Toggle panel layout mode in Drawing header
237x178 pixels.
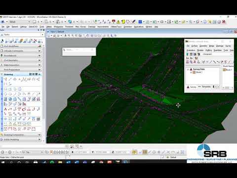coord(37,74)
